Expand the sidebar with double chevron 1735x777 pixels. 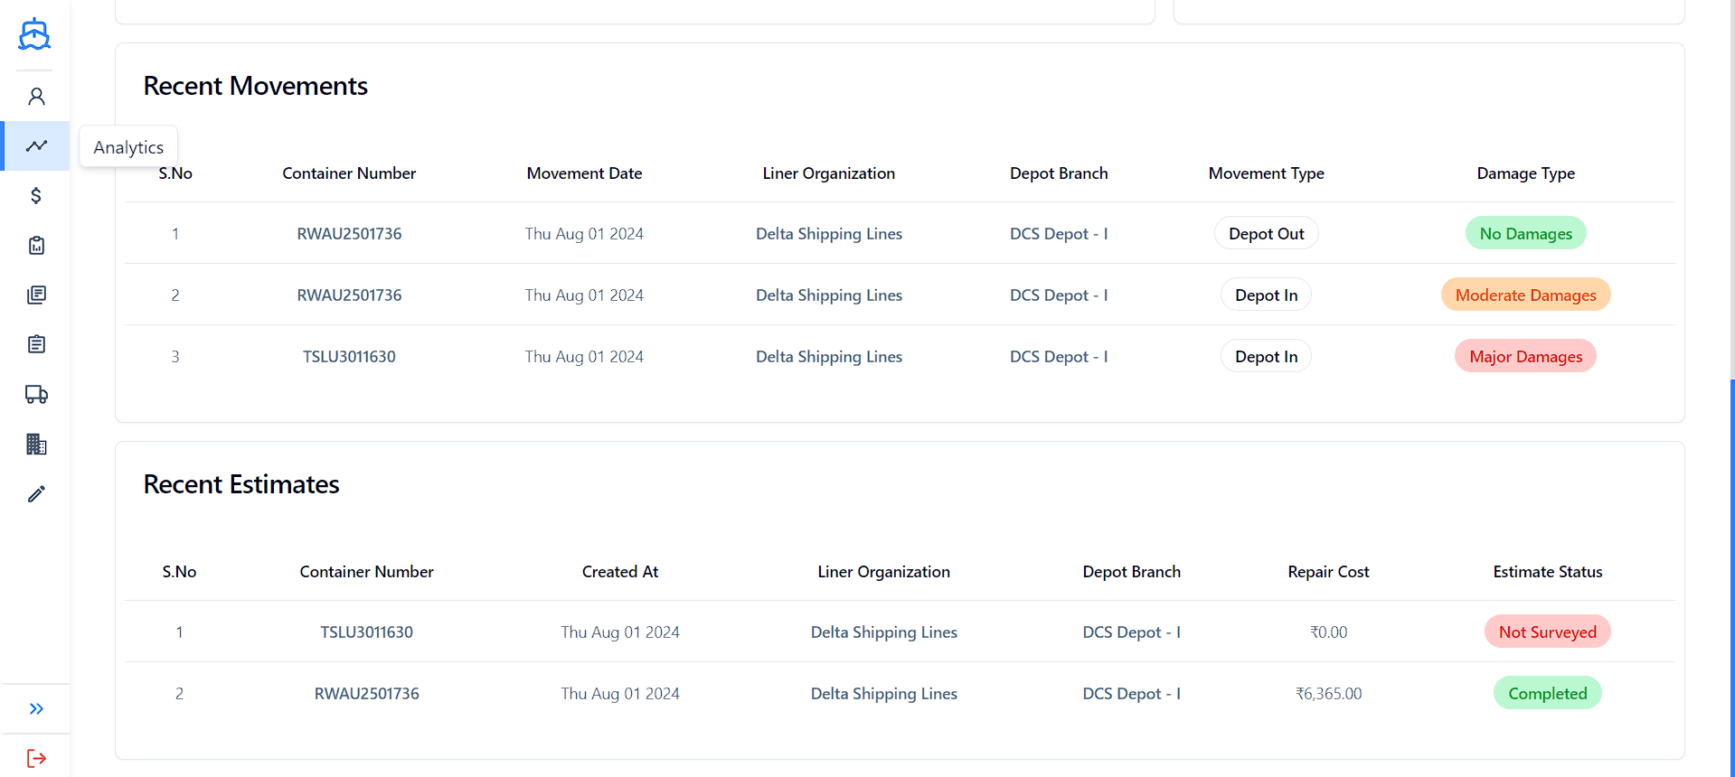click(36, 708)
